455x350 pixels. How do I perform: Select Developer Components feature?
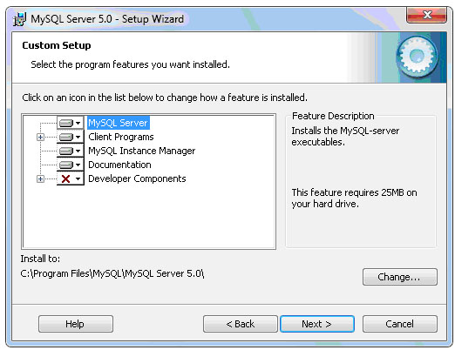(x=137, y=178)
